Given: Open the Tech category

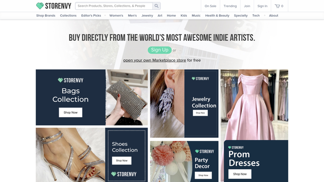Looking at the screenshot, I should click(x=256, y=16).
